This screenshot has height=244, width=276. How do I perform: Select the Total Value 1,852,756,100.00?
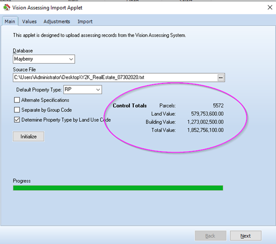coord(206,130)
